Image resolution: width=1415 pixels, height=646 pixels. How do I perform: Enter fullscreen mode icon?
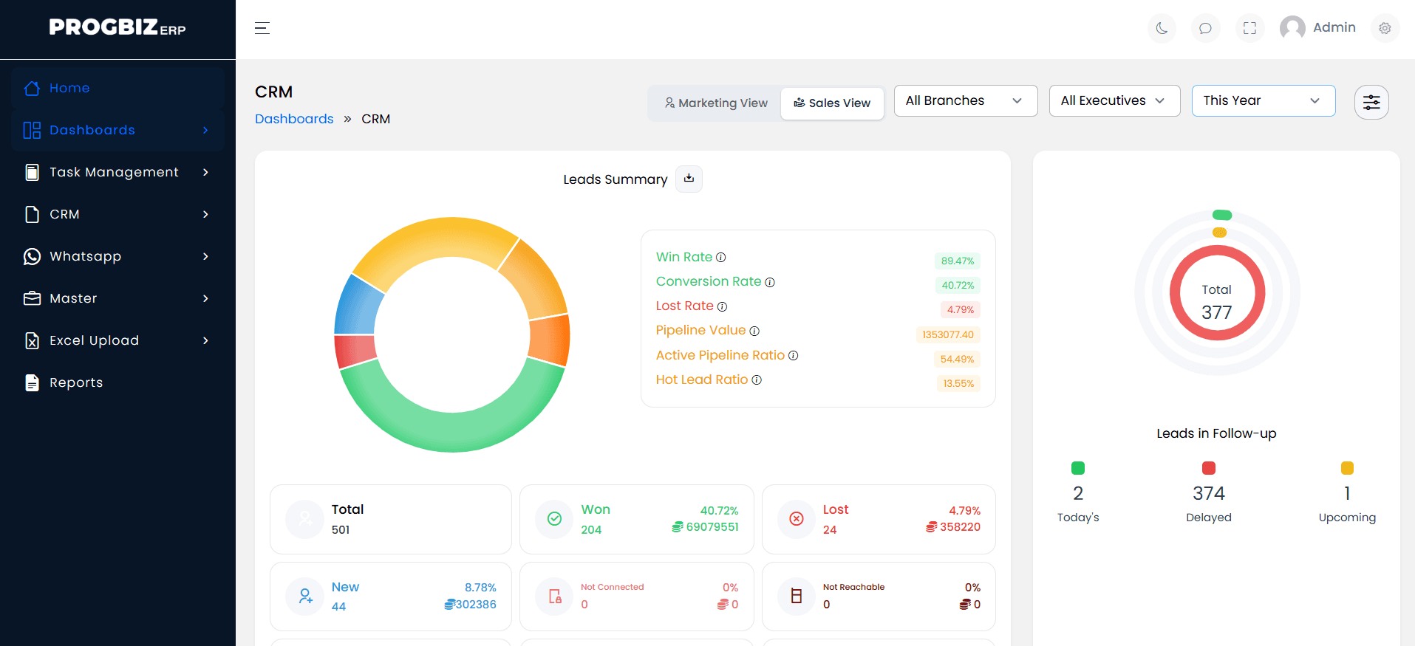(x=1249, y=28)
